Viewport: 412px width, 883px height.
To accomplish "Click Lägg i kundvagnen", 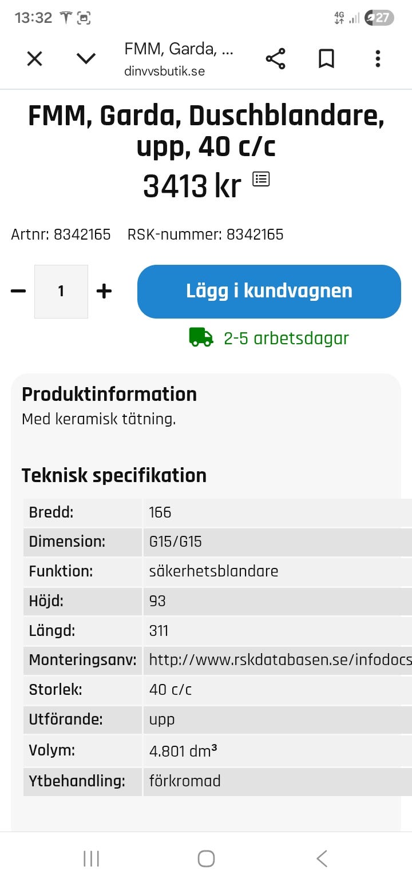I will coord(268,291).
